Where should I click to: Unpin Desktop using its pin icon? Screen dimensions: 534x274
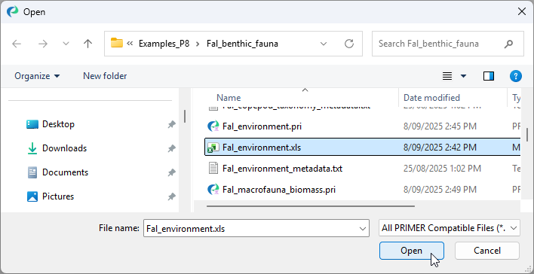[171, 124]
